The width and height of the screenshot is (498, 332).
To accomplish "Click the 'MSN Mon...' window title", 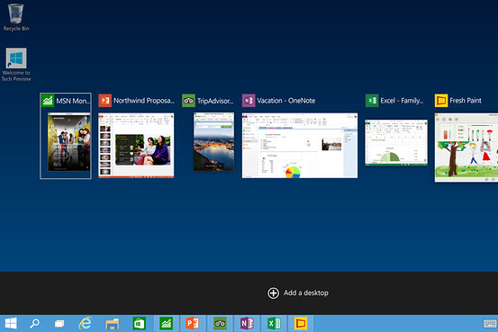I will tap(73, 101).
